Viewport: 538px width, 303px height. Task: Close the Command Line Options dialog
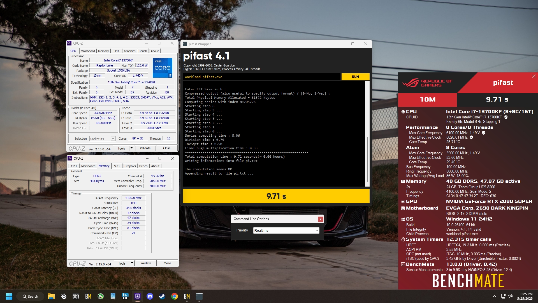pyautogui.click(x=321, y=219)
